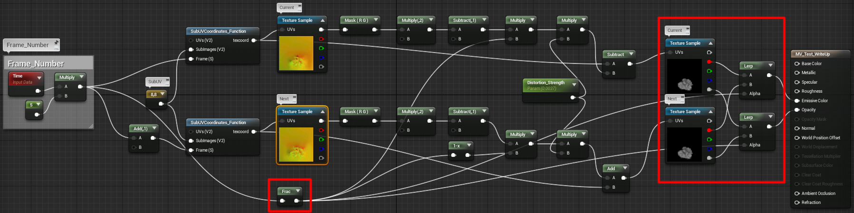The width and height of the screenshot is (854, 213).
Task: Click the Frame_Number comment bubble label
Action: [x=28, y=45]
